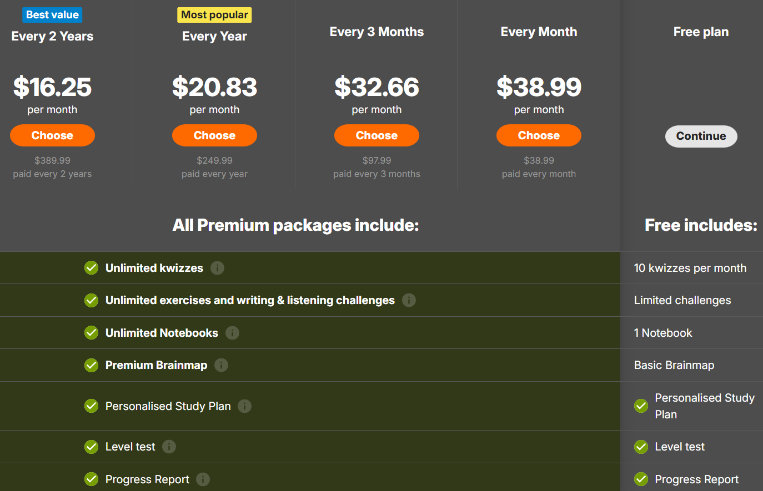Image resolution: width=763 pixels, height=491 pixels.
Task: Show info for Premium Brainmap
Action: pyautogui.click(x=221, y=365)
